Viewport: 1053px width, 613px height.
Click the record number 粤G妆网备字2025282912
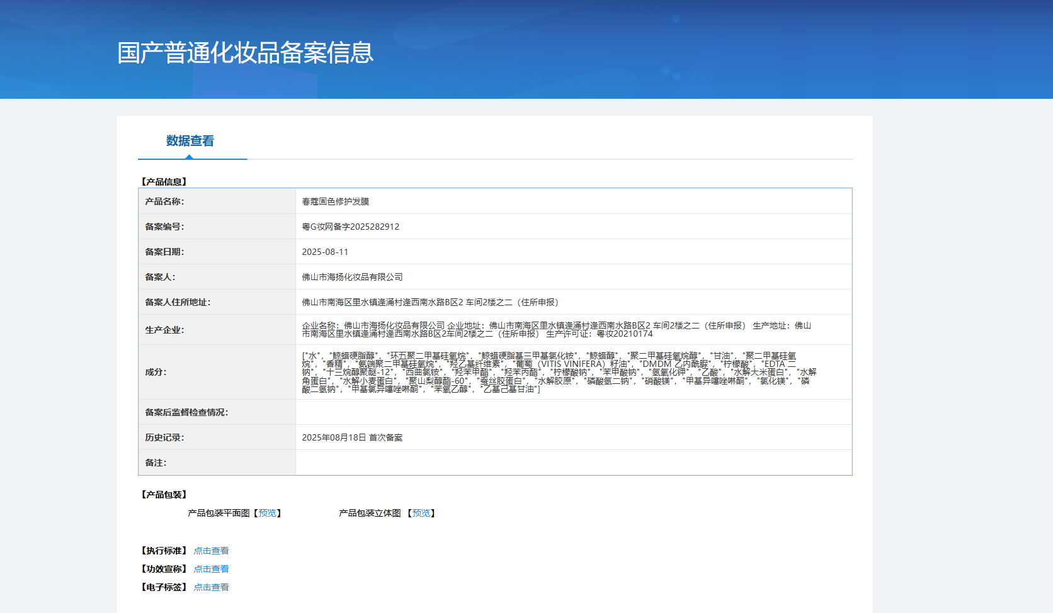click(350, 227)
